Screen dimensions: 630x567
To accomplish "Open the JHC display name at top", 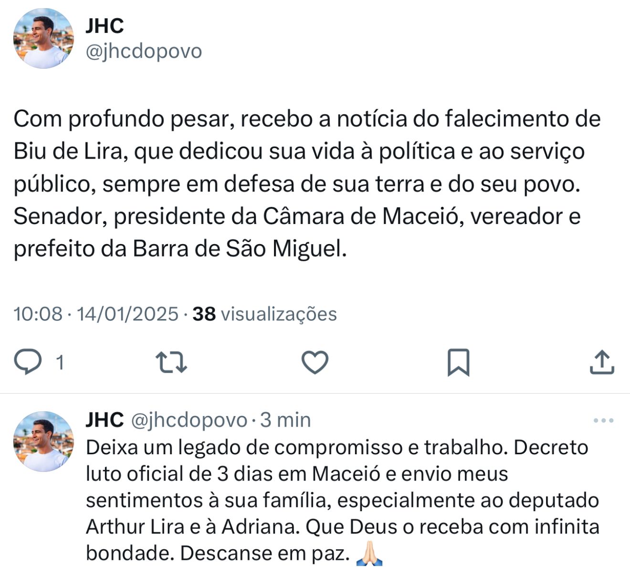I will pos(105,26).
